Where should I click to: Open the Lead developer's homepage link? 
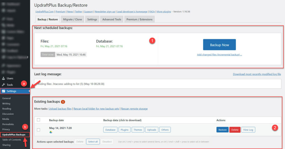coord(132,12)
